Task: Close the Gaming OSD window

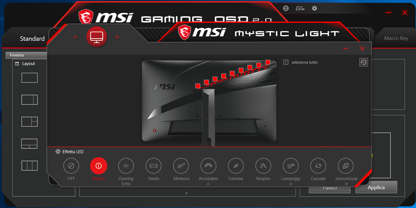Action: (405, 13)
